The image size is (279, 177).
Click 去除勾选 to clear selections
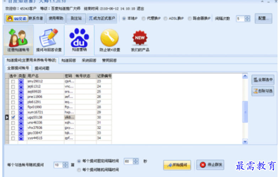tap(263, 91)
